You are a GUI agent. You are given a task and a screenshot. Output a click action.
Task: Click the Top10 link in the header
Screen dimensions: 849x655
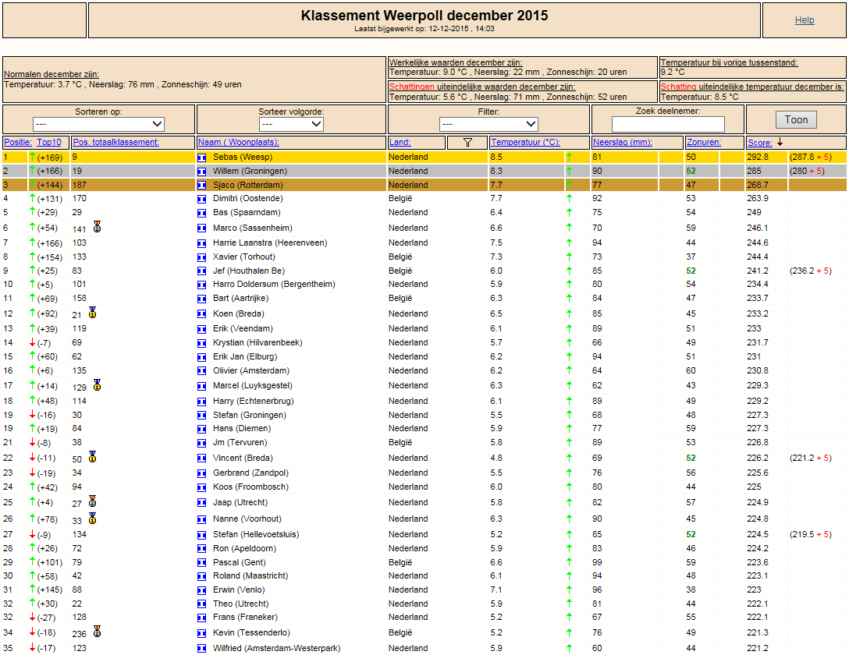48,142
